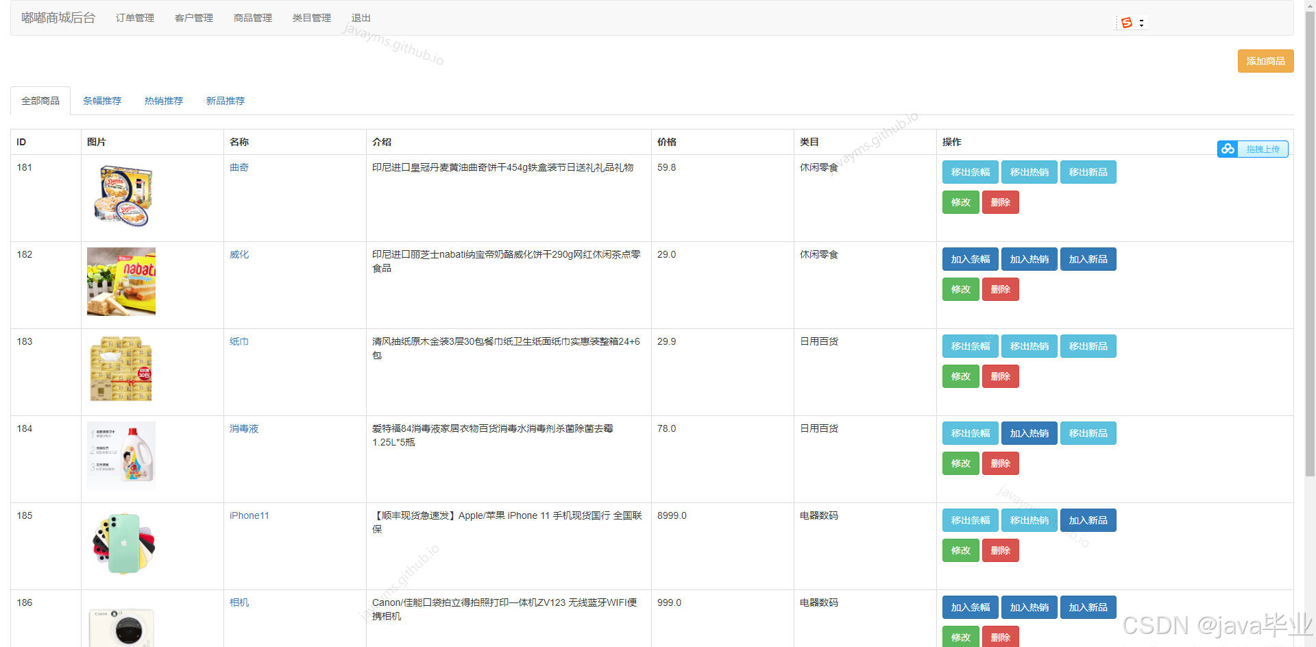Click 删除 for product 183 纸巾

pos(1001,376)
